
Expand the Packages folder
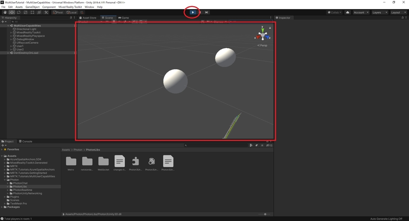(2, 207)
